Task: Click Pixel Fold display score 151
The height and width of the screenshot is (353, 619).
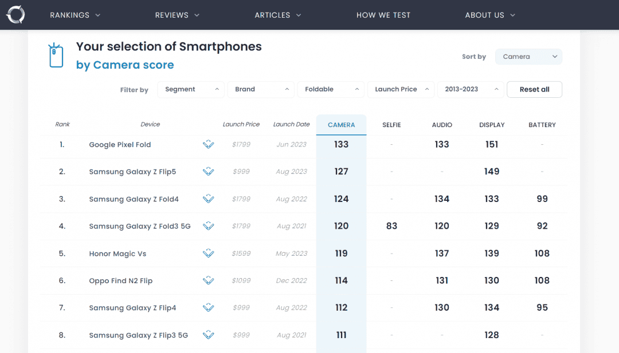Action: point(492,144)
